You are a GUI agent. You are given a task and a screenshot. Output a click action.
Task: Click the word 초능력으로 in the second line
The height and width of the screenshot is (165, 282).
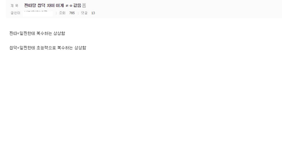coord(46,48)
